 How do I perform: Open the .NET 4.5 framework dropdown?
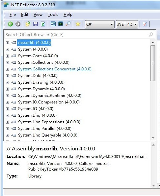[127, 24]
